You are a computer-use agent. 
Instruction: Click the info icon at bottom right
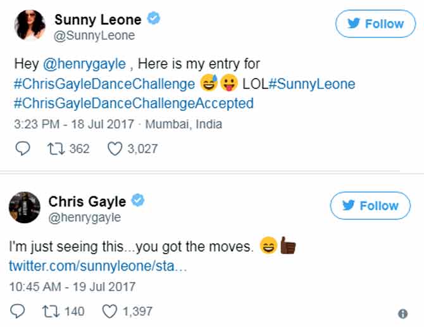pos(402,313)
